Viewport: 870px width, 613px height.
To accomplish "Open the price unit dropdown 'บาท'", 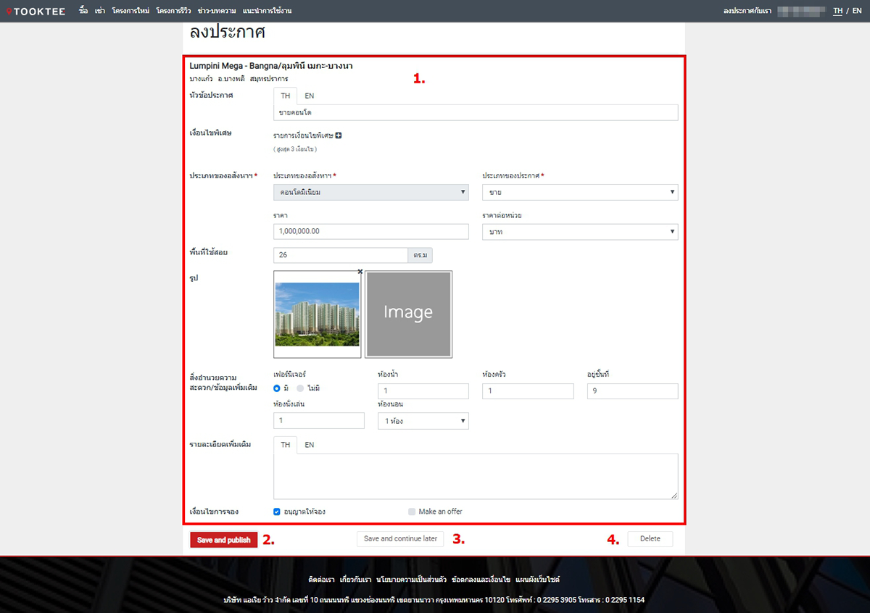I will (x=580, y=232).
